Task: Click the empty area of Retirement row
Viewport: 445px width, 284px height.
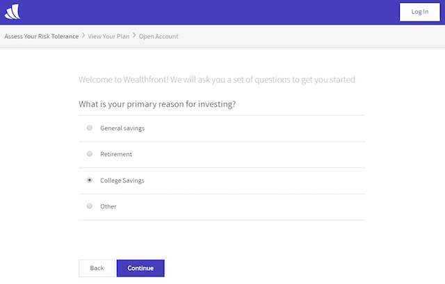Action: click(x=248, y=154)
